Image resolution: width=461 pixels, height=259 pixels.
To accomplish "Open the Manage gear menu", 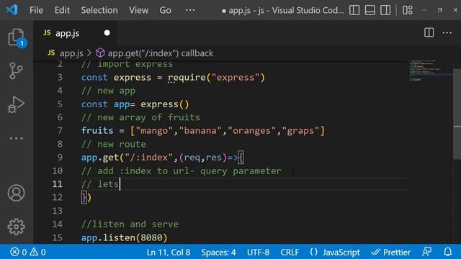I will pos(16,227).
